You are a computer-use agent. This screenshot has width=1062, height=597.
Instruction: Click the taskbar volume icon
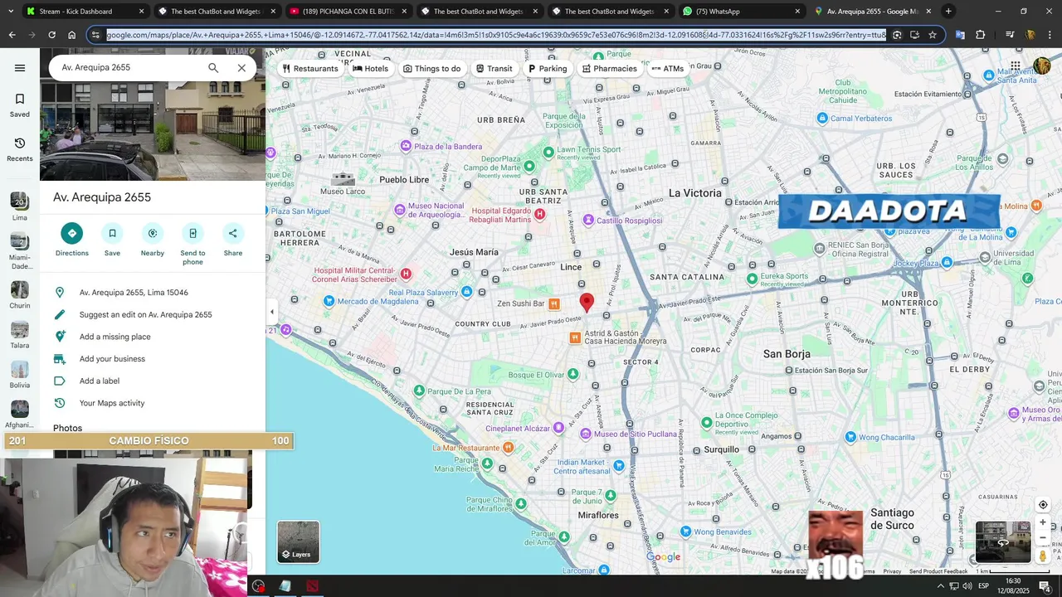tap(967, 586)
